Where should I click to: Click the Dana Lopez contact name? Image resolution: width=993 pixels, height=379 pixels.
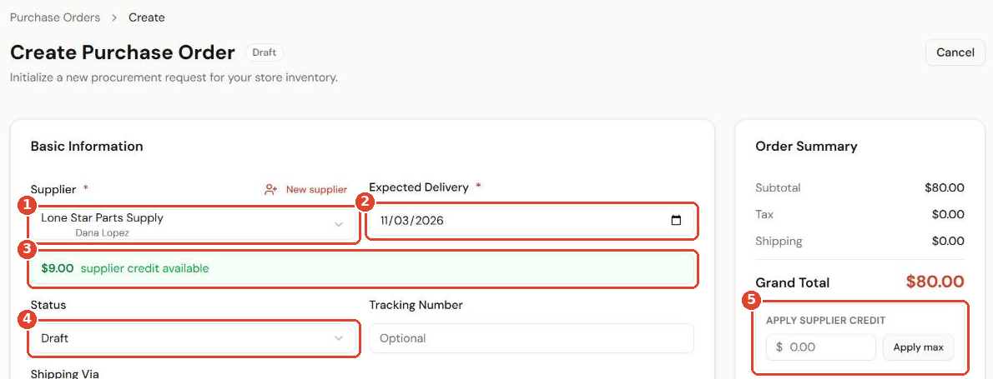(102, 233)
